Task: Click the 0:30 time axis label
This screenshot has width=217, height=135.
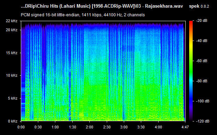Action: 38,127
